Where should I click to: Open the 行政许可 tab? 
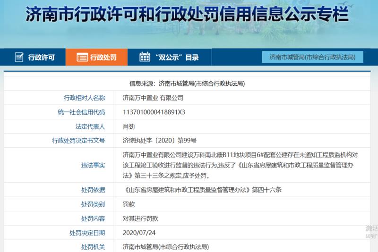click(x=33, y=57)
